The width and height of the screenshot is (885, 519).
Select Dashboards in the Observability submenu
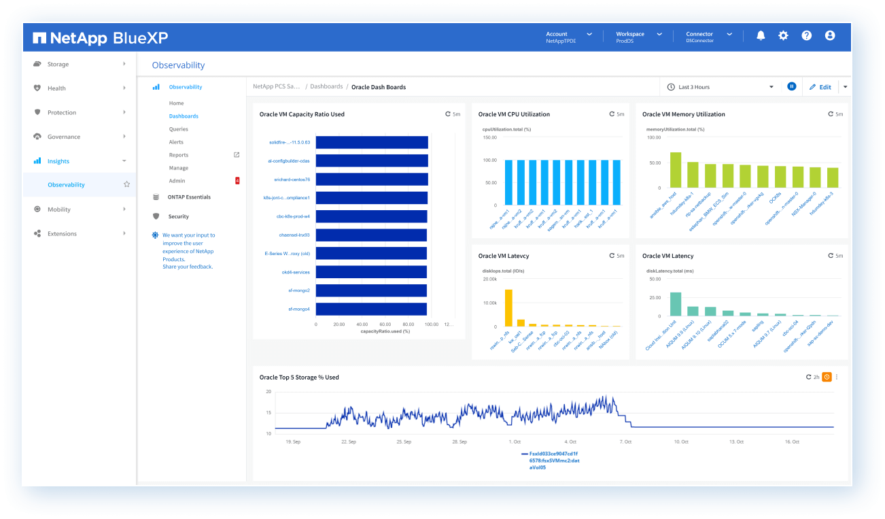[x=184, y=116]
